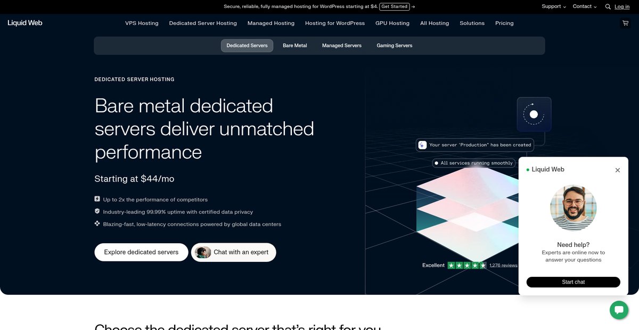Switch to the Gaming Servers tab
The width and height of the screenshot is (639, 330).
pyautogui.click(x=395, y=46)
